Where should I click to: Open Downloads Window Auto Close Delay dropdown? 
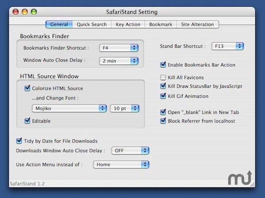click(130, 151)
